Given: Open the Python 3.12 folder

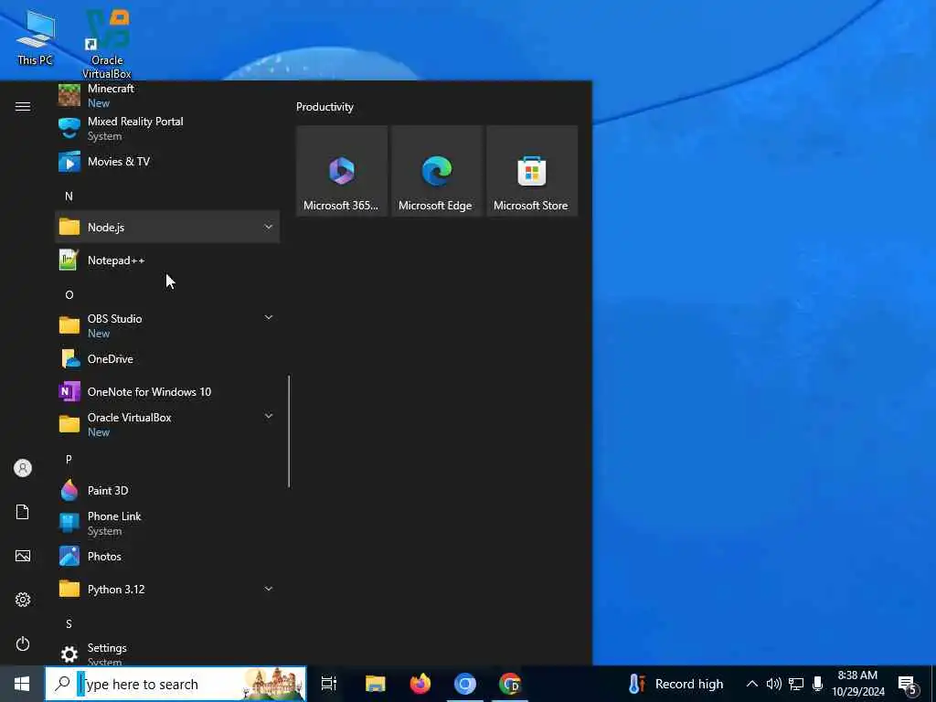Looking at the screenshot, I should click(167, 590).
